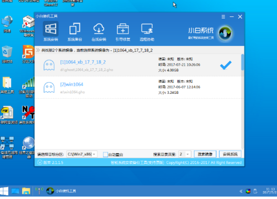Open the 世界之窗 browser desktop icon
Screen dimensions: 277x199
[27, 148]
